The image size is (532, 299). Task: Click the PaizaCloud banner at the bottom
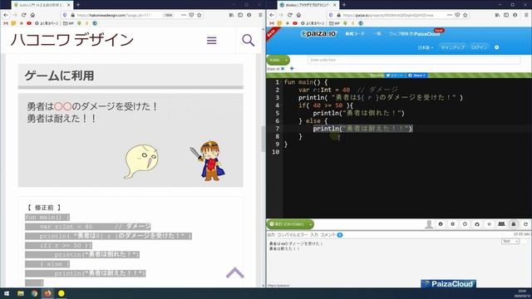449,284
